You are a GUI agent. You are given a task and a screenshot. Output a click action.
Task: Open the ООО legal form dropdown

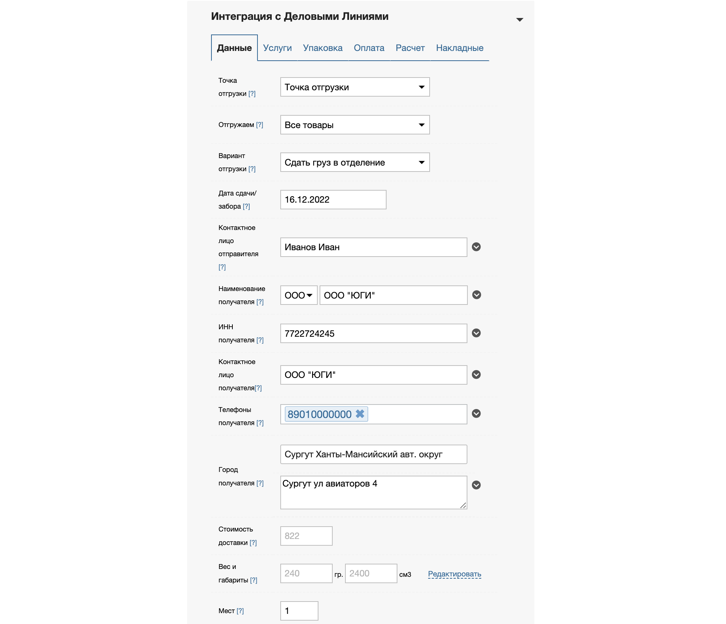tap(299, 295)
